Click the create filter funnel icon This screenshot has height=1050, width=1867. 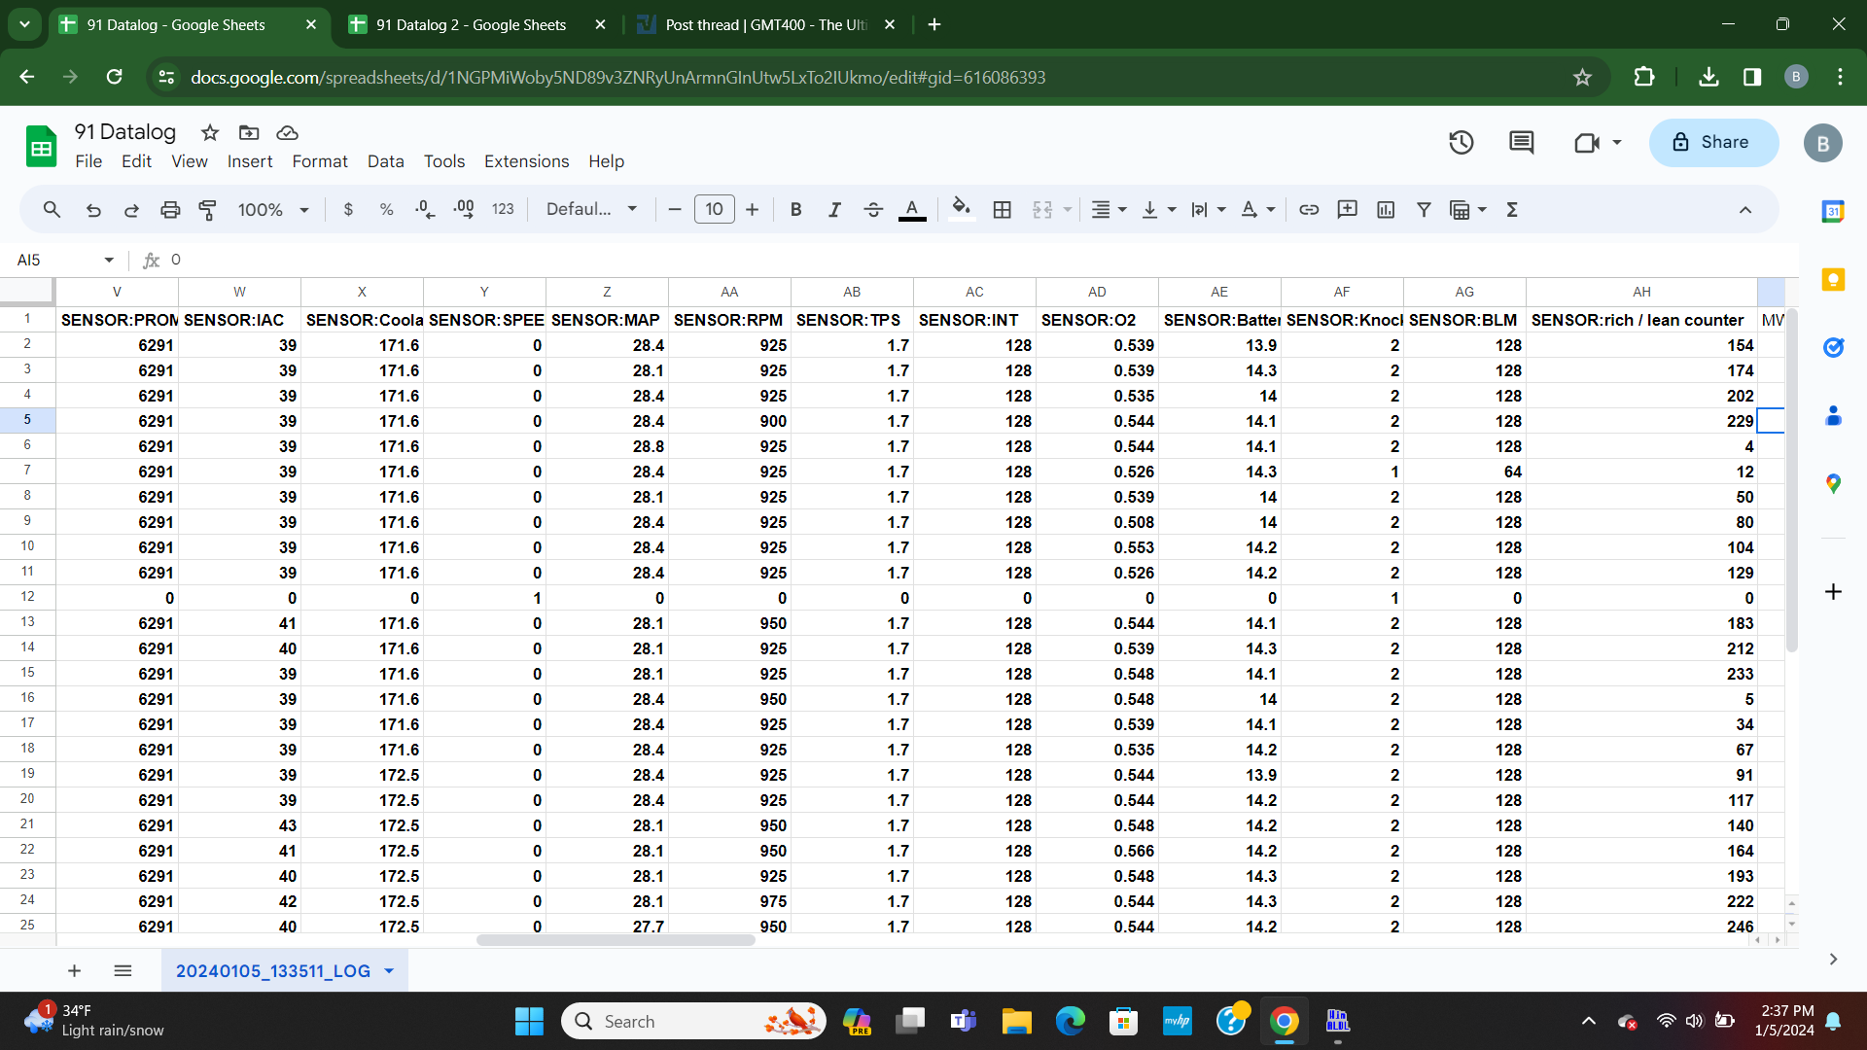point(1424,210)
